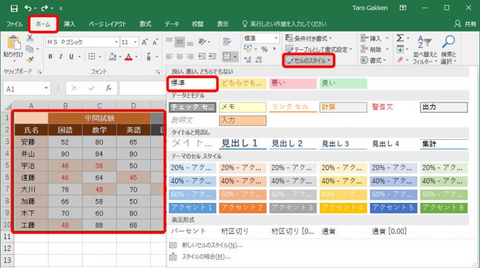This screenshot has width=480, height=268.
Task: Apply the 良い cell style
Action: click(x=343, y=83)
